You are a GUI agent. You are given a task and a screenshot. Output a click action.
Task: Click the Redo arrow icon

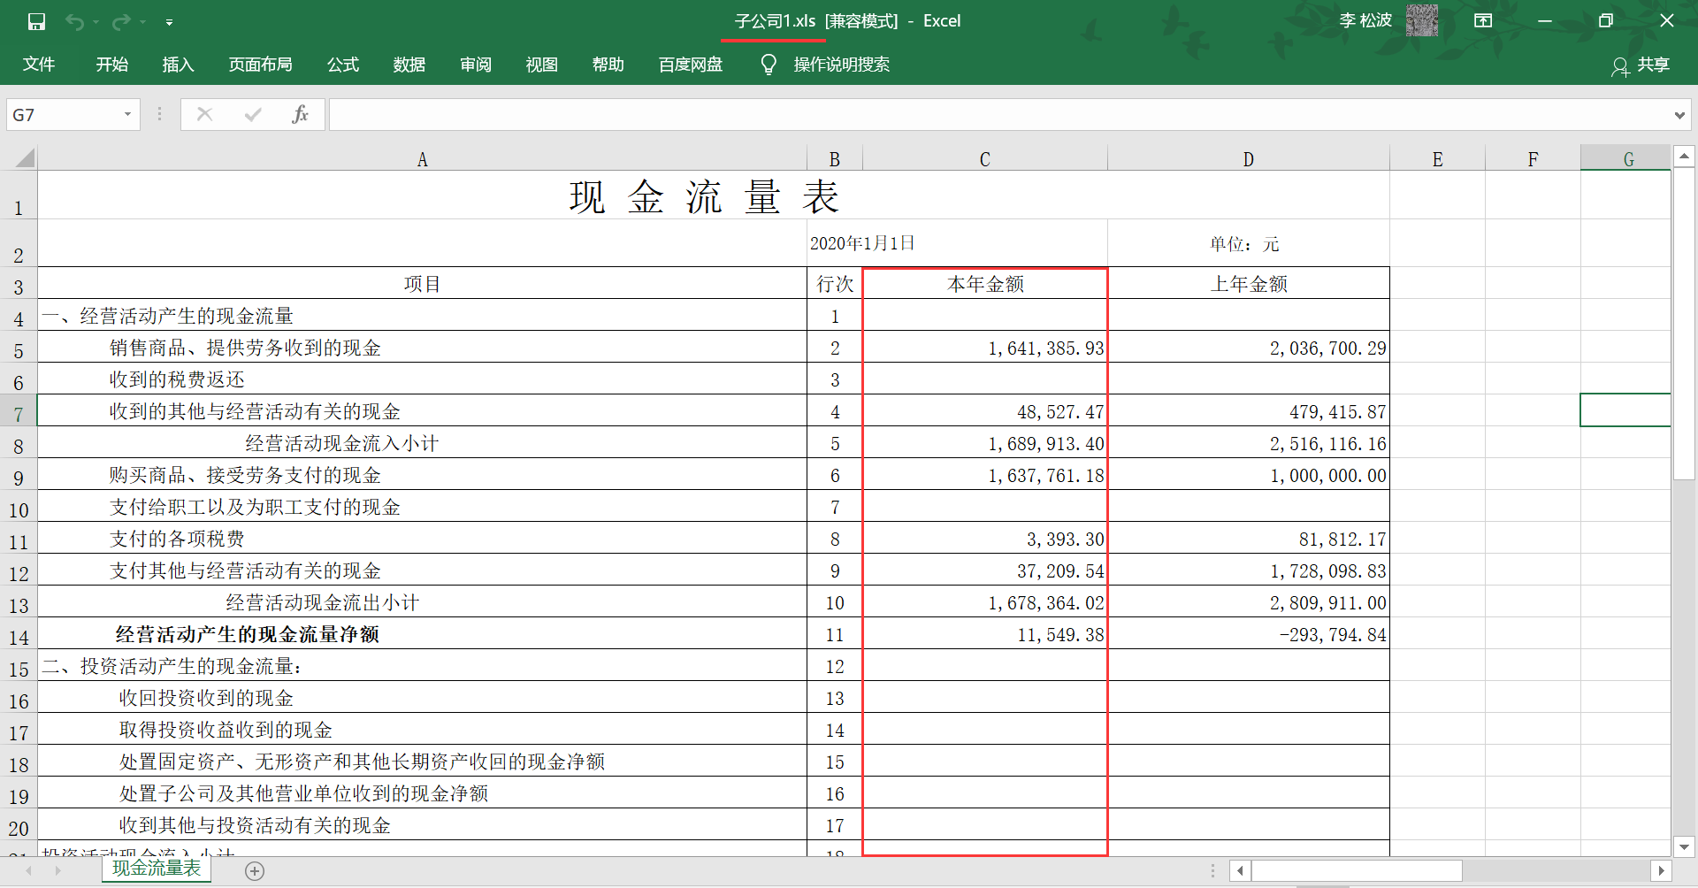point(121,21)
